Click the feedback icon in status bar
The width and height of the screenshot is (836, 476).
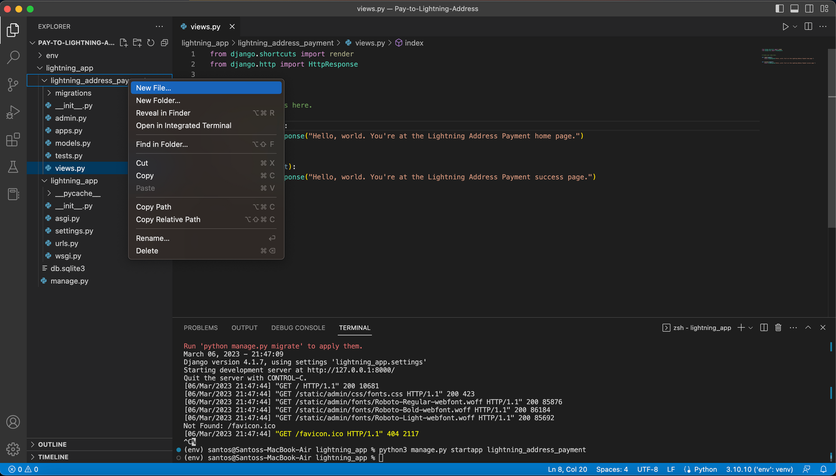[x=807, y=469]
